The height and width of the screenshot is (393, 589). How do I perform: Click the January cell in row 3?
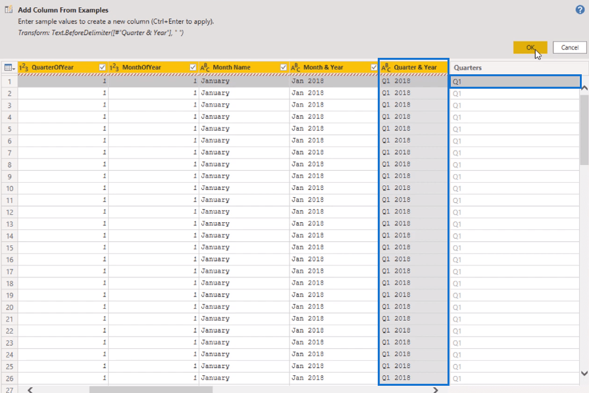(x=244, y=104)
